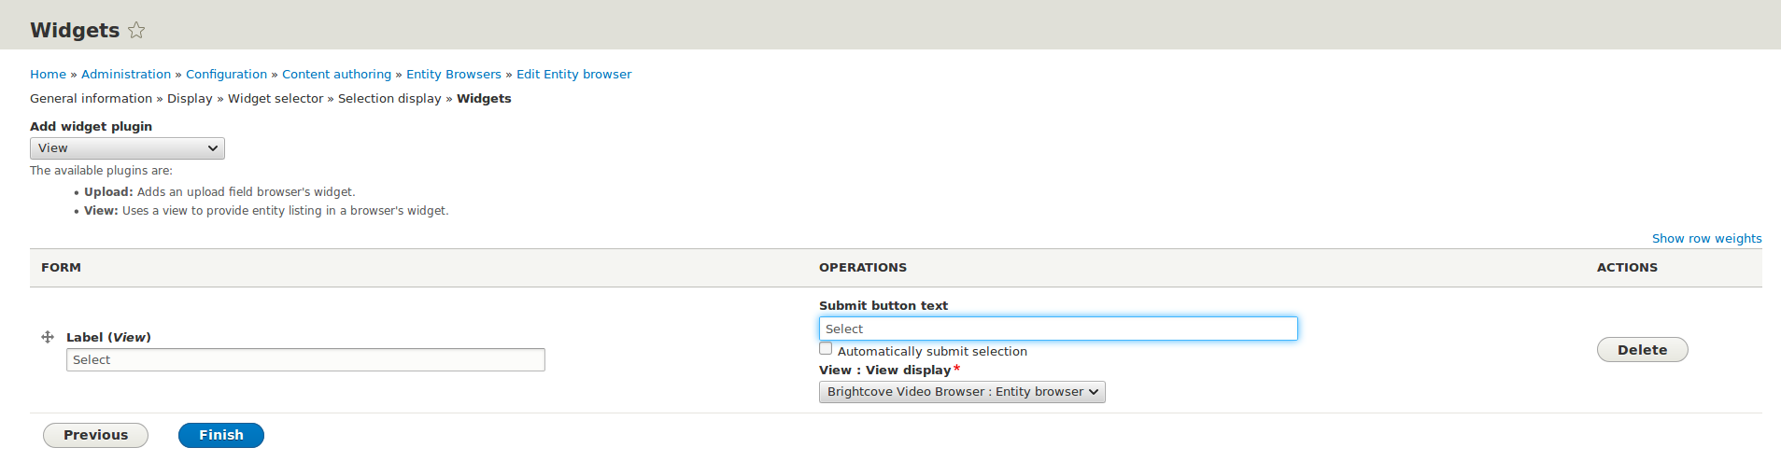Select General information wizard step
Viewport: 1781px width, 462px height.
point(91,99)
